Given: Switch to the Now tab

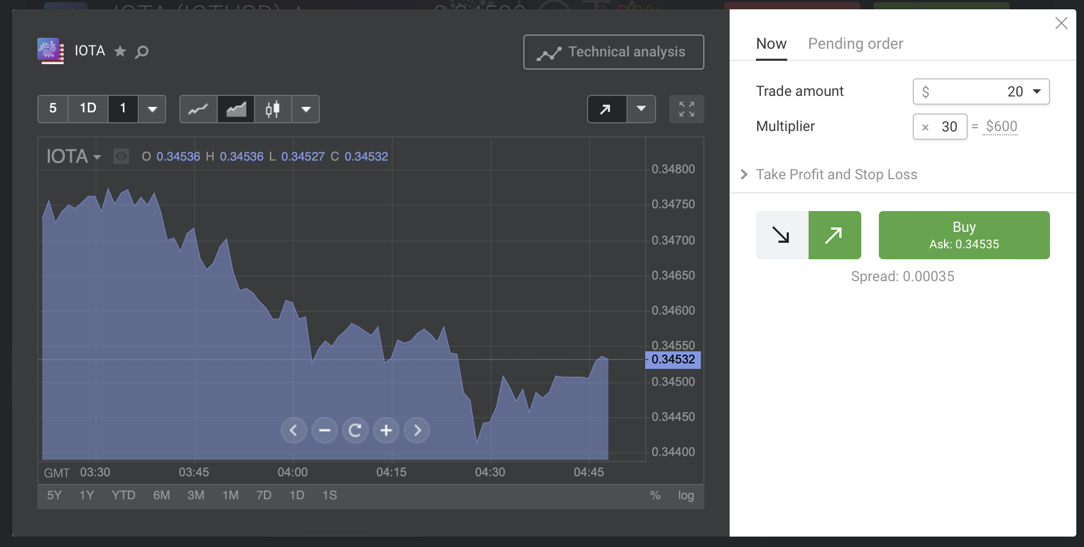Looking at the screenshot, I should (x=771, y=44).
